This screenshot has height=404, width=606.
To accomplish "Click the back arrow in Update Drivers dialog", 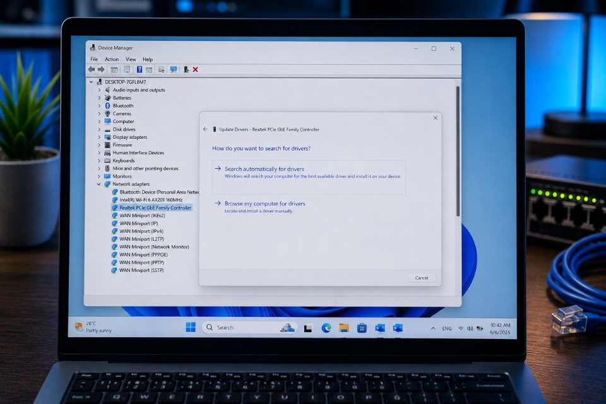I will tap(205, 129).
